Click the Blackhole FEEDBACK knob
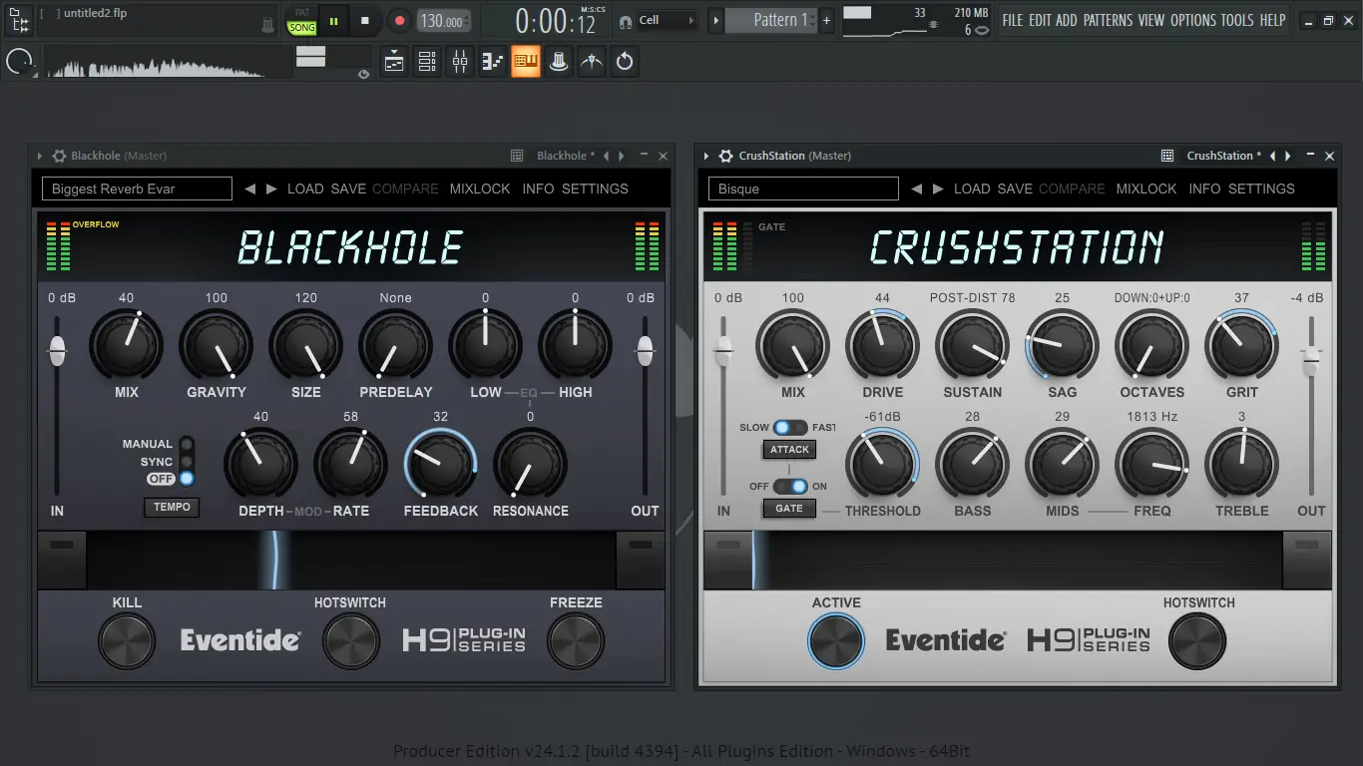The image size is (1363, 766). [440, 464]
